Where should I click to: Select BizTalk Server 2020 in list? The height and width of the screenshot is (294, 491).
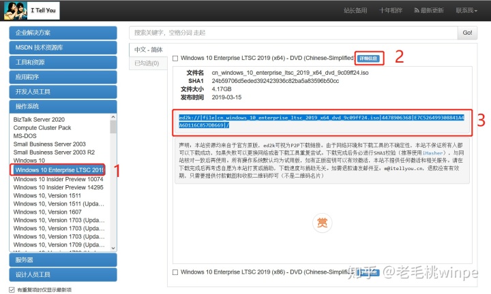click(x=39, y=120)
